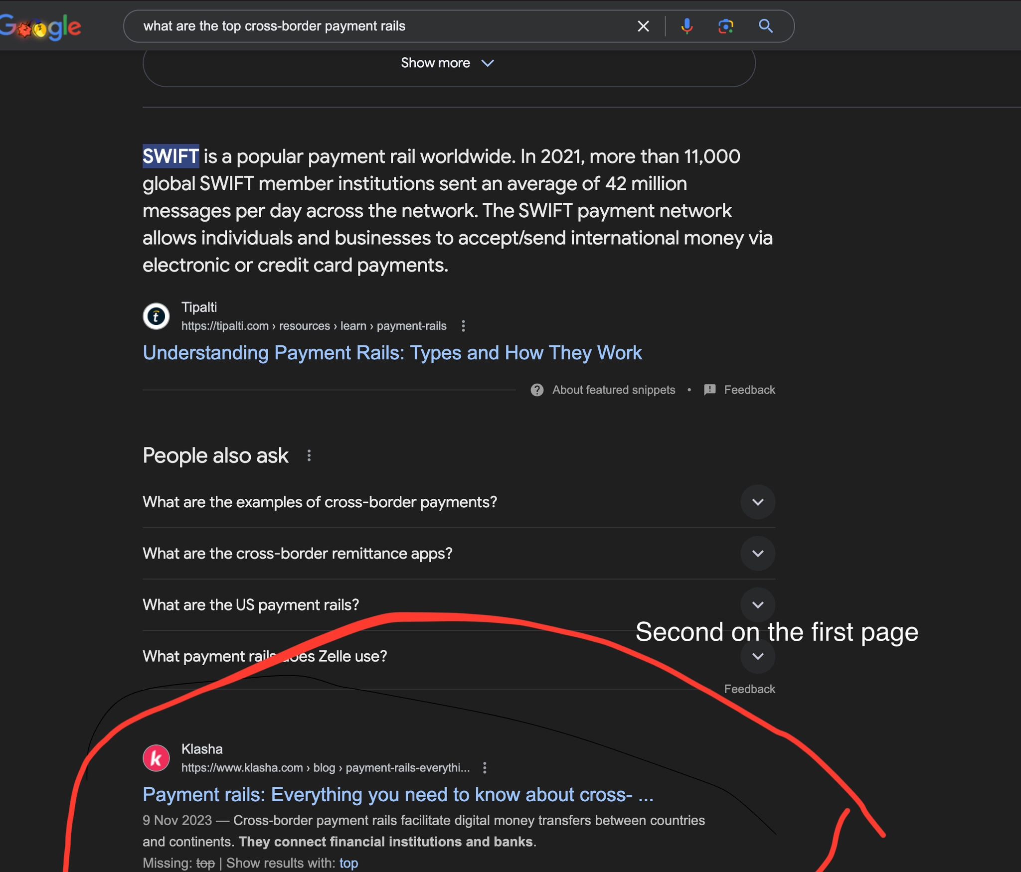Click the Tipalti site favicon
Image resolution: width=1021 pixels, height=872 pixels.
click(x=156, y=316)
